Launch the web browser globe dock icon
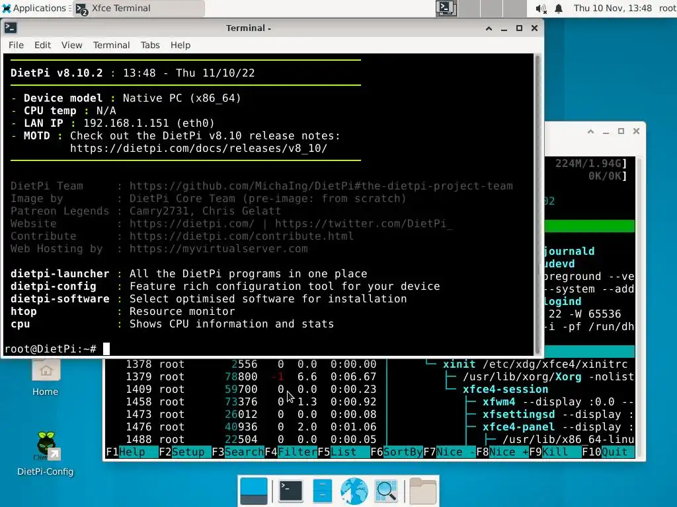The image size is (677, 507). 354,491
